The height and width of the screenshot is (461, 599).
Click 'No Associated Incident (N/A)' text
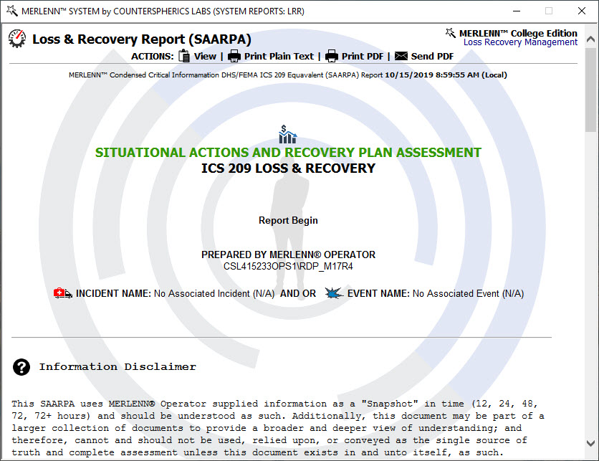tap(214, 293)
